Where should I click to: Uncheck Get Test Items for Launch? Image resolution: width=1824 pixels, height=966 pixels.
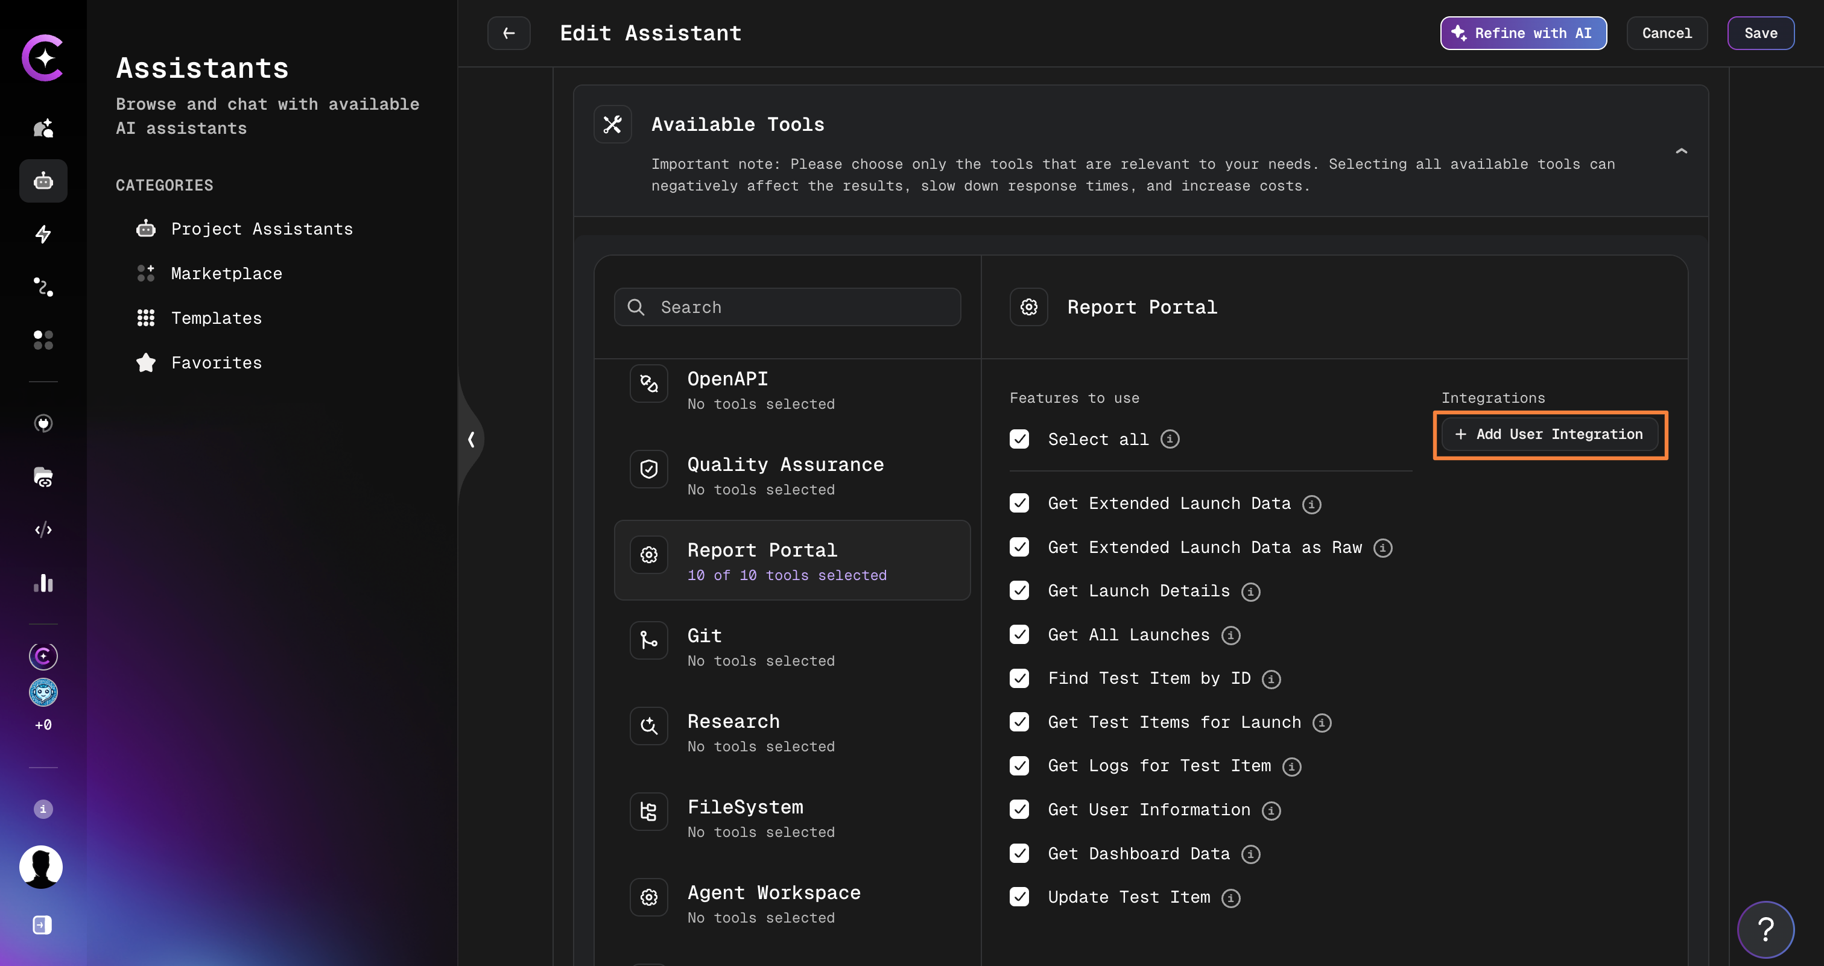click(x=1019, y=722)
